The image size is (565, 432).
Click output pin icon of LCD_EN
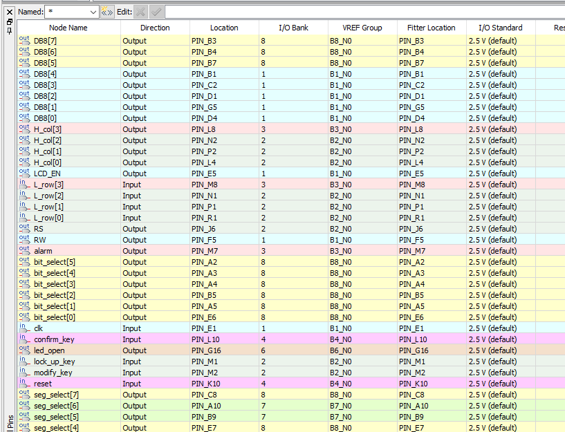(24, 173)
